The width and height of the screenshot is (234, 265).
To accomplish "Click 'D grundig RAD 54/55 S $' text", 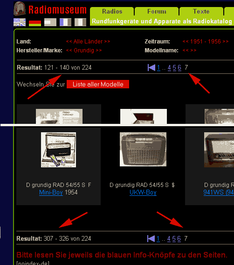I will (x=142, y=185).
